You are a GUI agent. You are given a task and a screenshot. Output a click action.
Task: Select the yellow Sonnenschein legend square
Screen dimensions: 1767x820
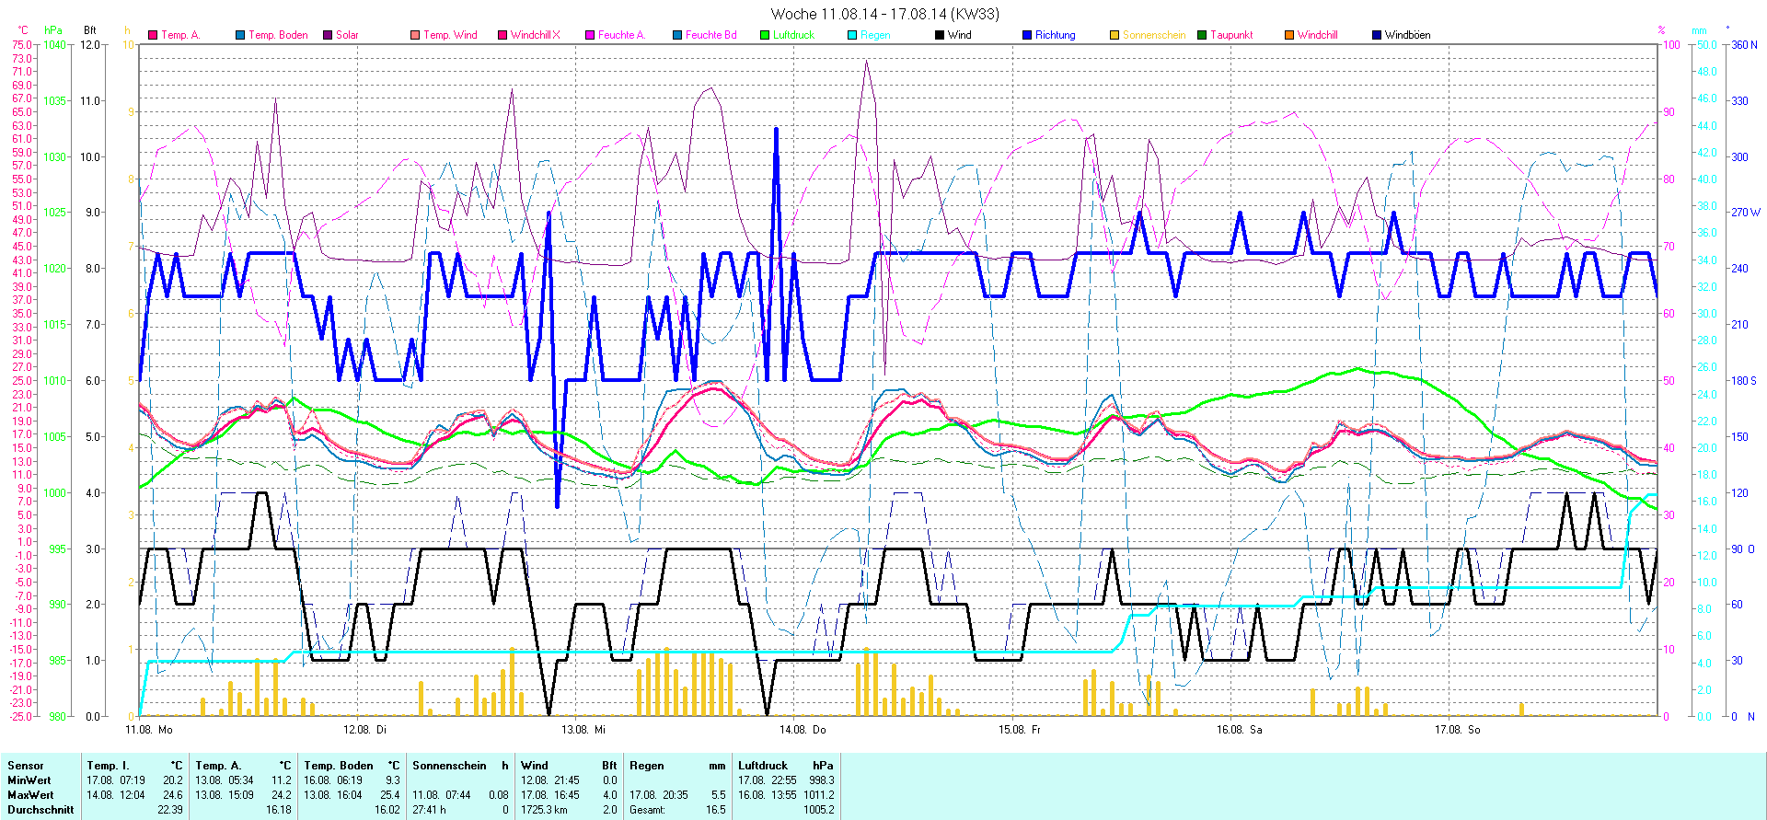[1114, 35]
